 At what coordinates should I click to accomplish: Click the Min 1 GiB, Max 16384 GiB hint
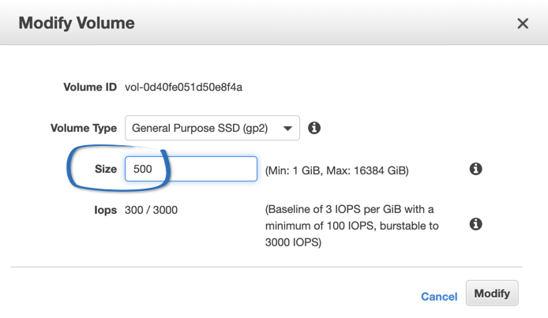337,170
